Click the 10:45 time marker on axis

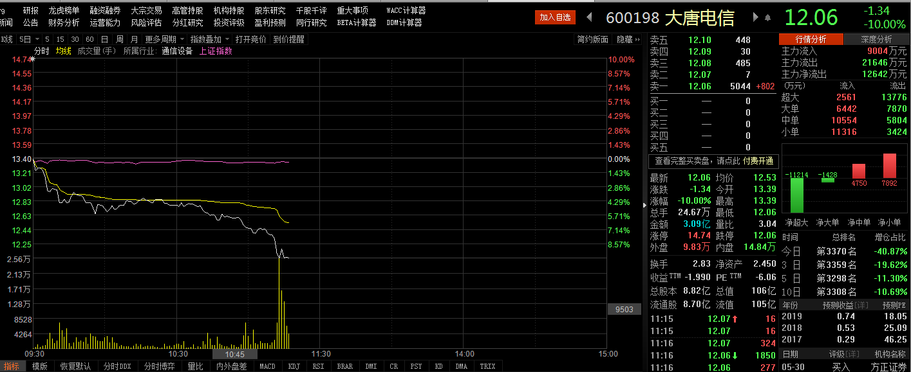234,354
